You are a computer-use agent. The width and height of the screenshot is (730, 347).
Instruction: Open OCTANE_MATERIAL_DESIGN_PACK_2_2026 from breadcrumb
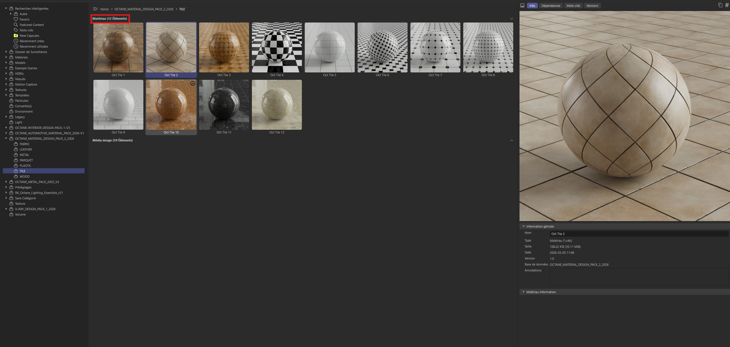[x=143, y=9]
